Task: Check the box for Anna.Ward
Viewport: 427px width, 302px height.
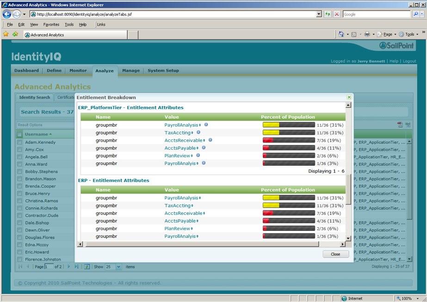Action: pos(19,164)
